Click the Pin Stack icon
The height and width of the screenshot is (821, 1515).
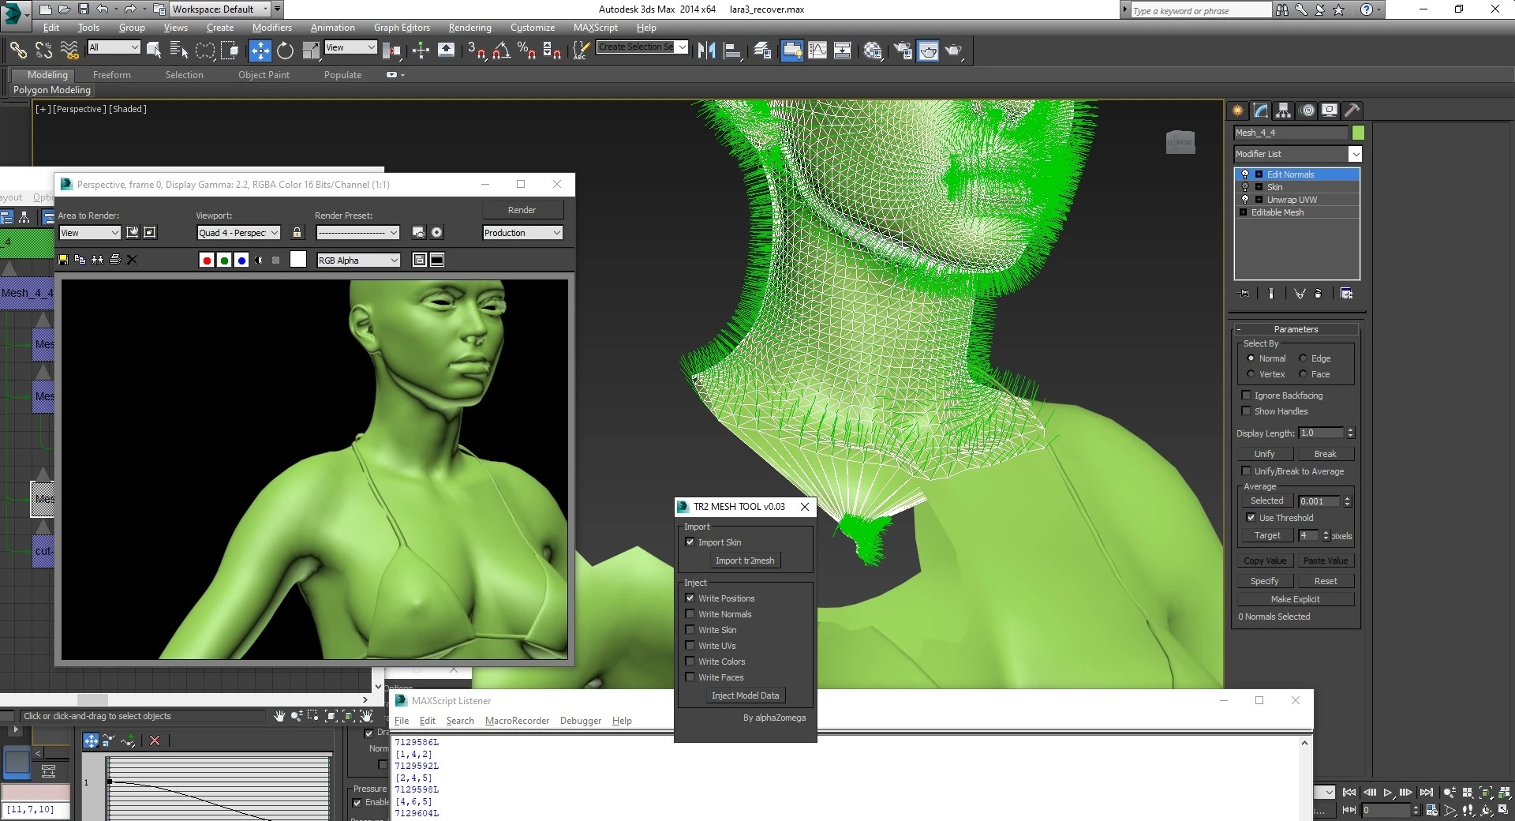[x=1244, y=294]
